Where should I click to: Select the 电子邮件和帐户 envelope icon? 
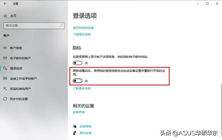pyautogui.click(x=5, y=58)
